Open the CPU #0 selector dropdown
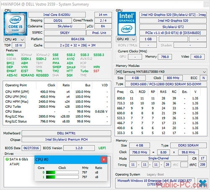The image size is (210, 190). point(14,40)
